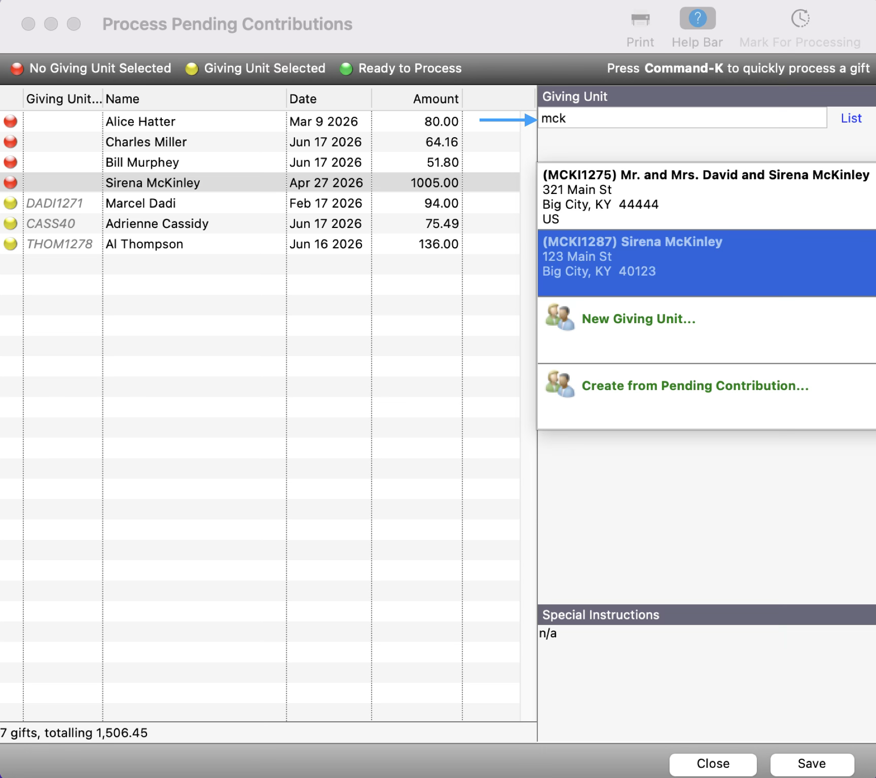Click green Ready to Process legend ball
Screen dimensions: 876x778
pyautogui.click(x=346, y=68)
